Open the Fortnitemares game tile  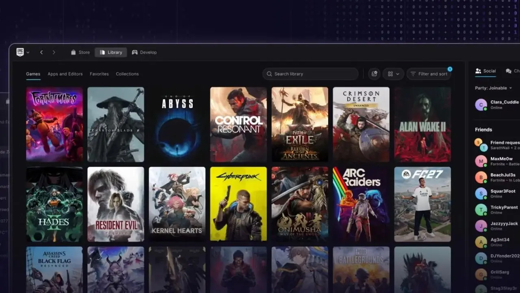(54, 125)
